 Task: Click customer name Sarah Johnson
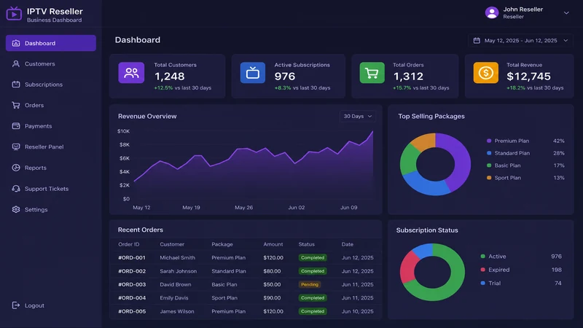[x=178, y=271]
